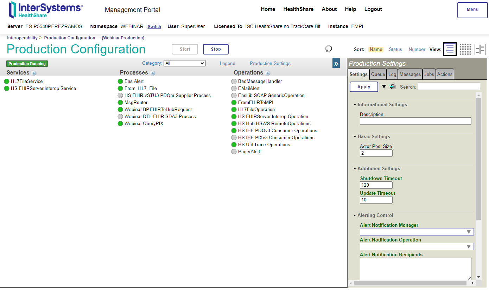
Task: Collapse the Basic Settings section
Action: (x=355, y=137)
